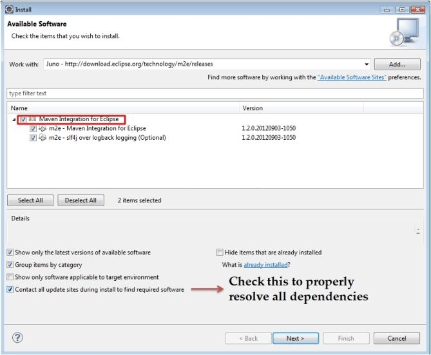Screen dimensions: 431x355
Task: Click the m2e Maven Integration feature icon
Action: (43, 128)
